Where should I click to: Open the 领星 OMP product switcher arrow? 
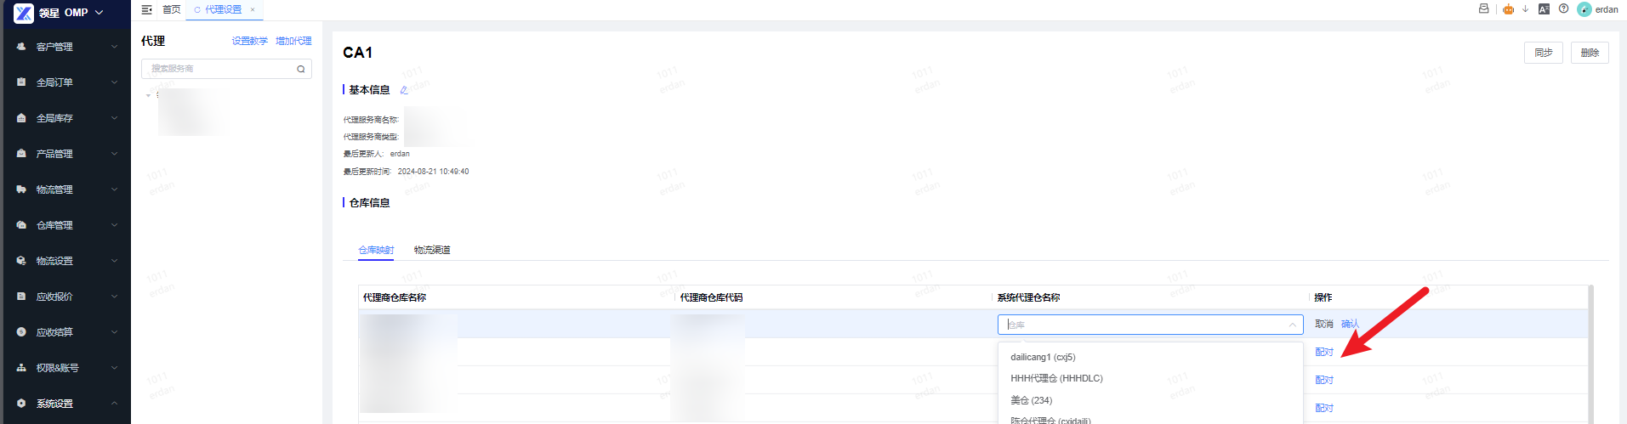[x=100, y=13]
